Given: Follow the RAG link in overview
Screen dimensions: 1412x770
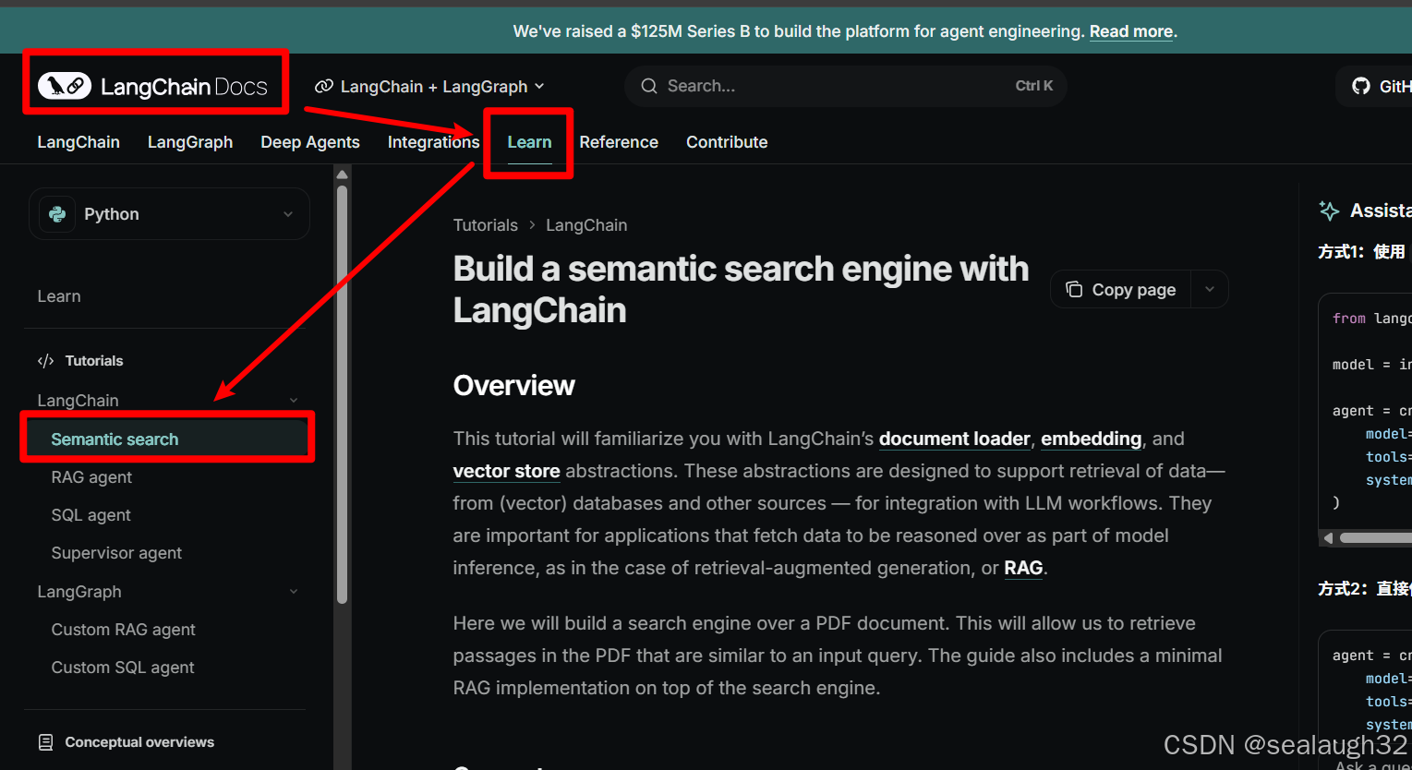Looking at the screenshot, I should pos(1023,568).
